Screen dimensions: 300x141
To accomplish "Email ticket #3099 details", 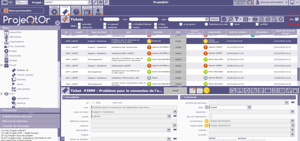I will [282, 90].
